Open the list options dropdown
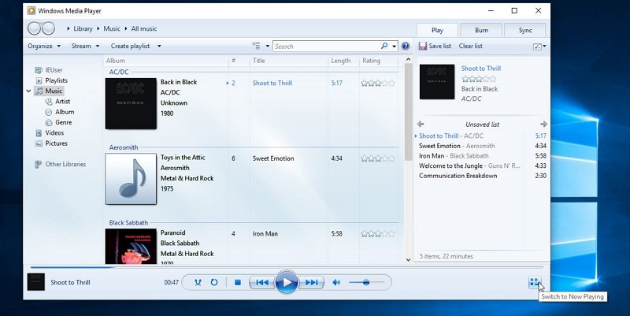The height and width of the screenshot is (316, 630). (539, 46)
